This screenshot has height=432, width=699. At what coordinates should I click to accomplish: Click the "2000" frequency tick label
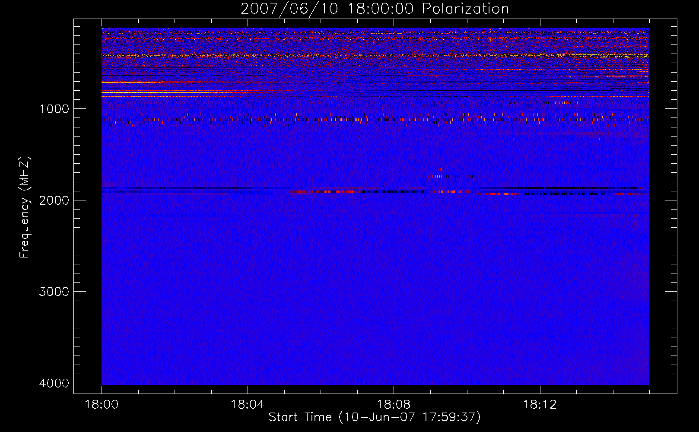[54, 200]
